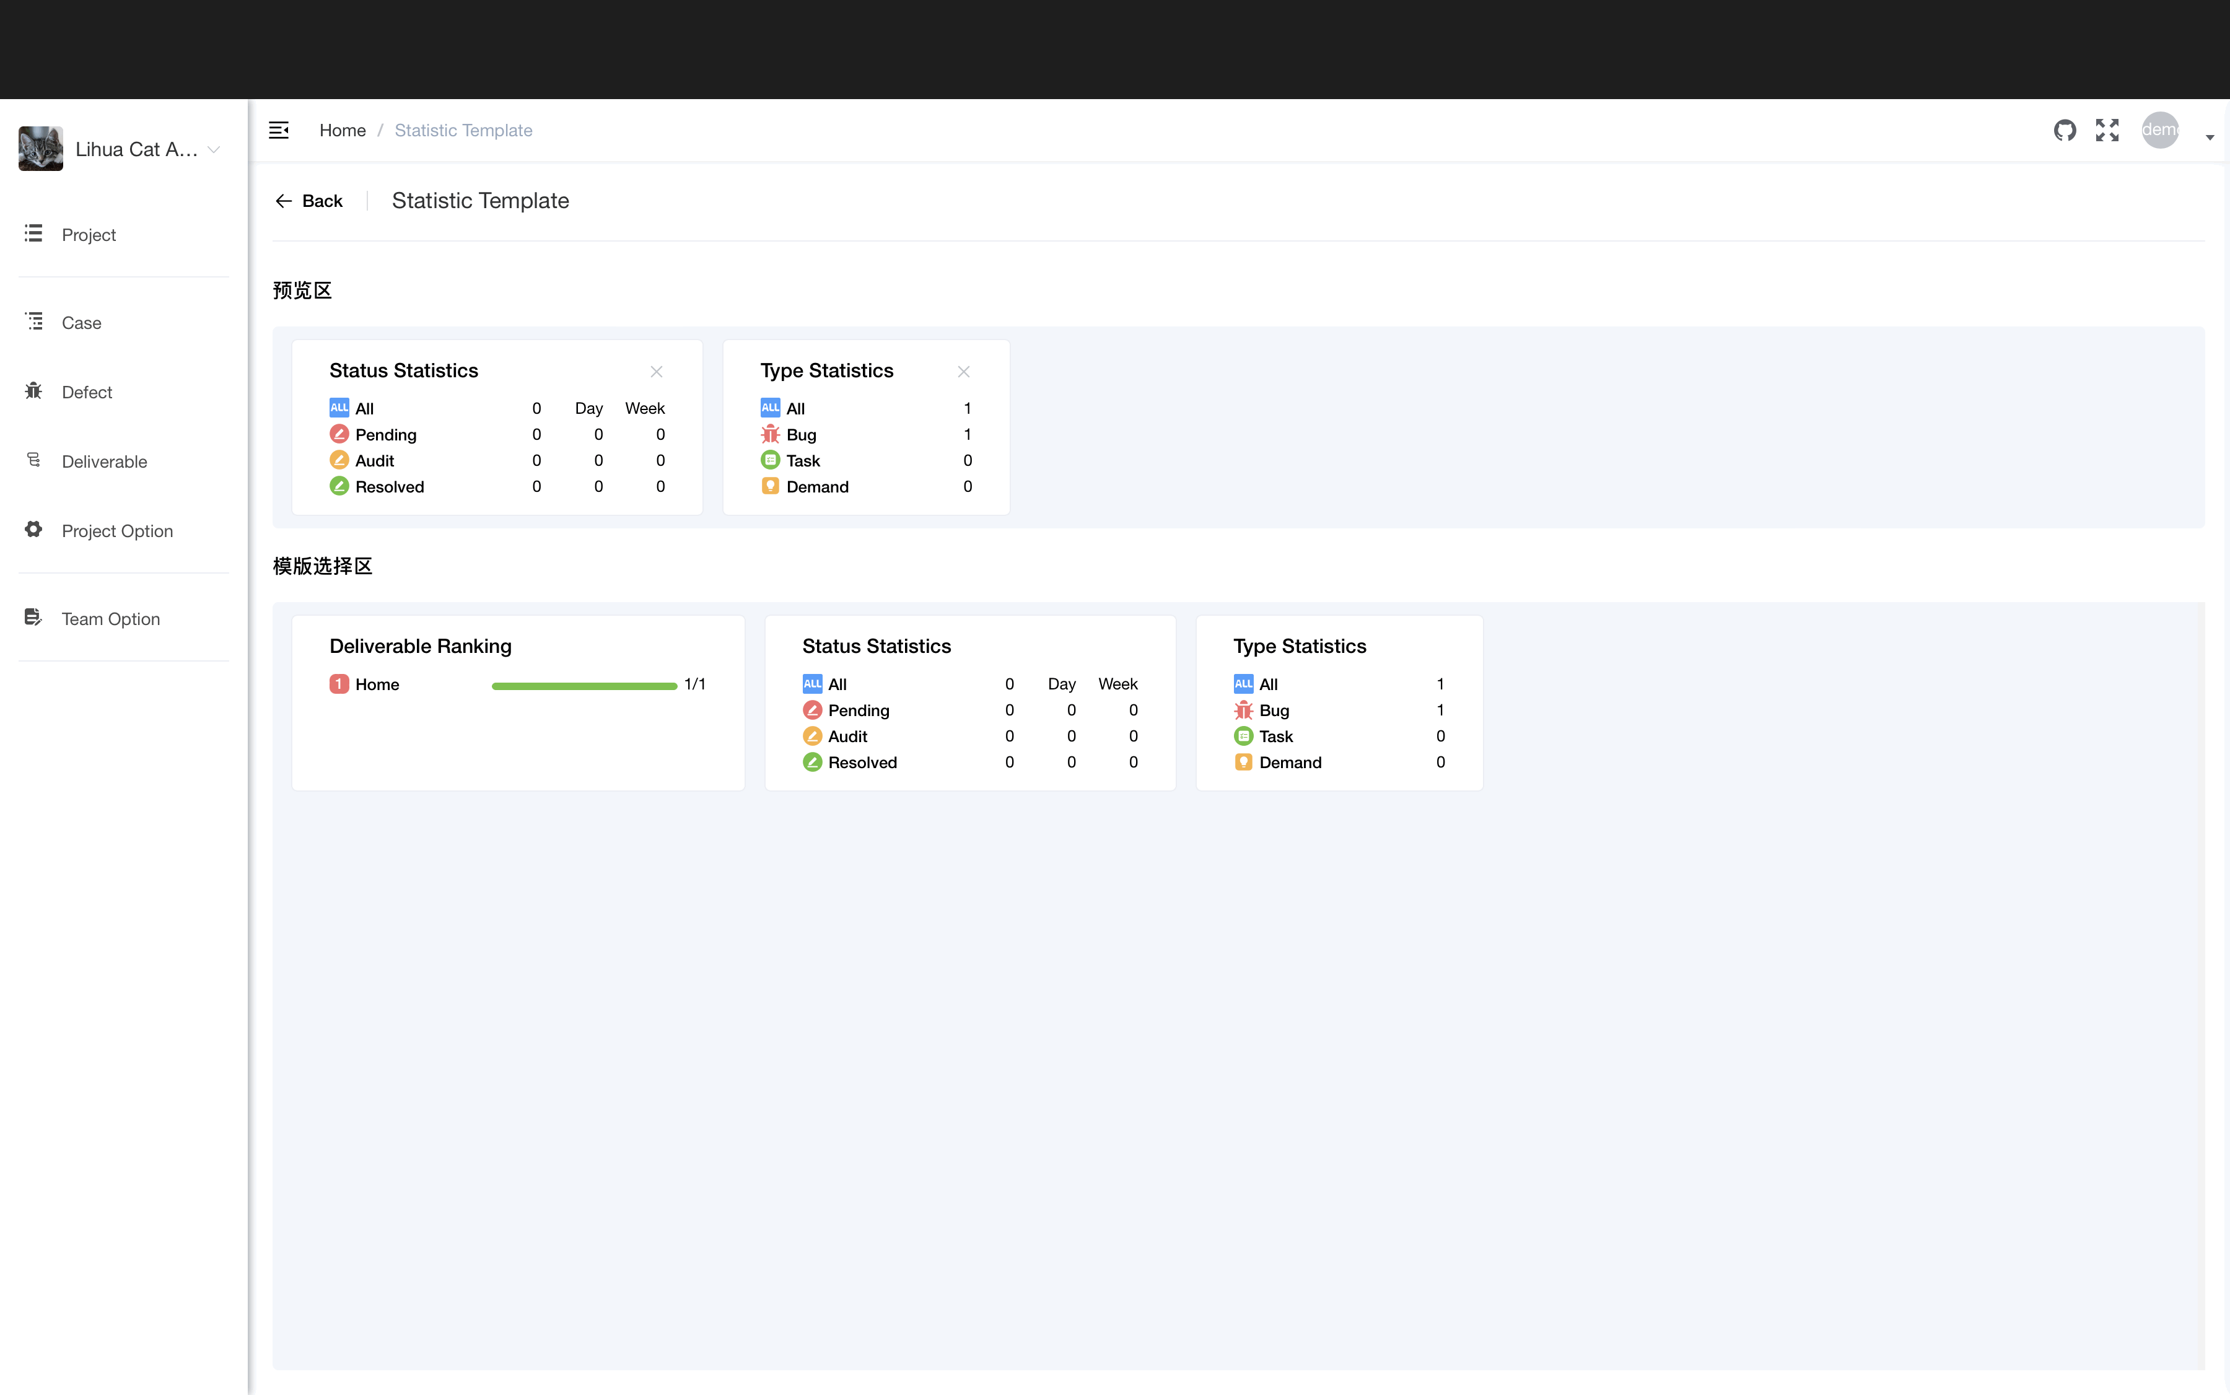Click the ALL icon in template Status Statistics
This screenshot has height=1395, width=2230.
[812, 684]
